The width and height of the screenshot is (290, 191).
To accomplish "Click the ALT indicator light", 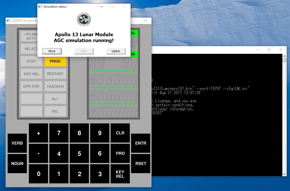I will (55, 99).
